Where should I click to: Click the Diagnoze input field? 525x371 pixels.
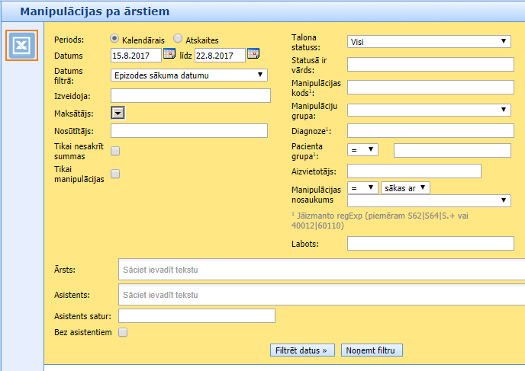[x=430, y=131]
